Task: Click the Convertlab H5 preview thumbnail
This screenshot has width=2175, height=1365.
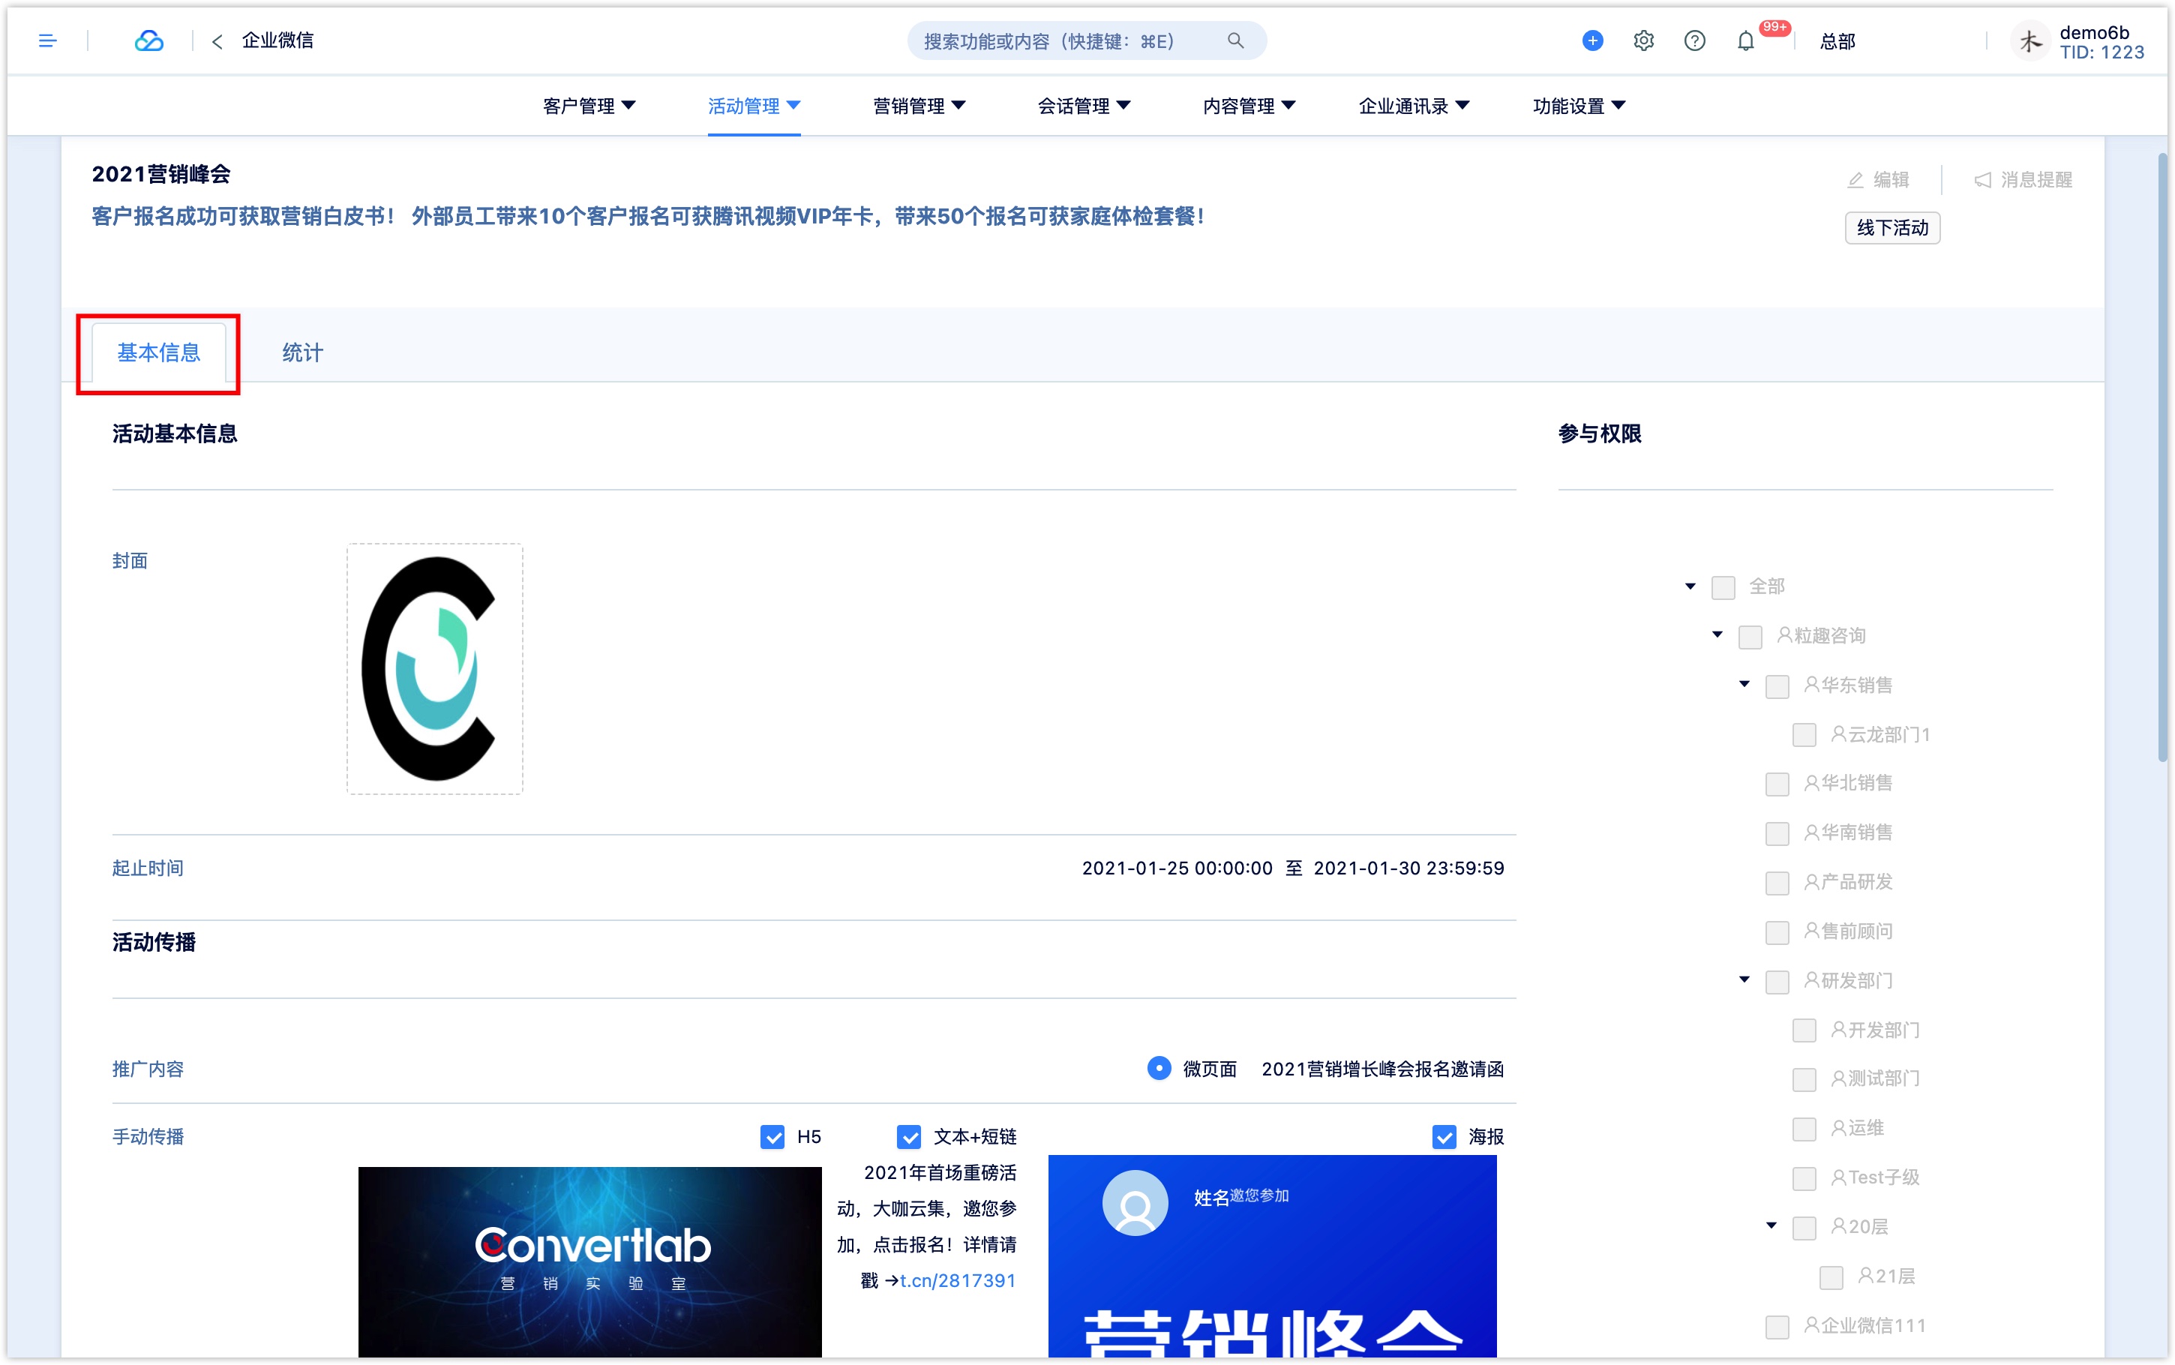Action: tap(590, 1261)
